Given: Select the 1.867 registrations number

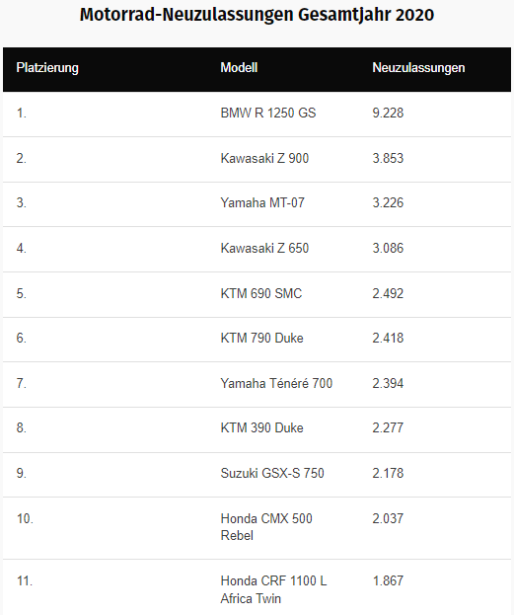Looking at the screenshot, I should [388, 580].
